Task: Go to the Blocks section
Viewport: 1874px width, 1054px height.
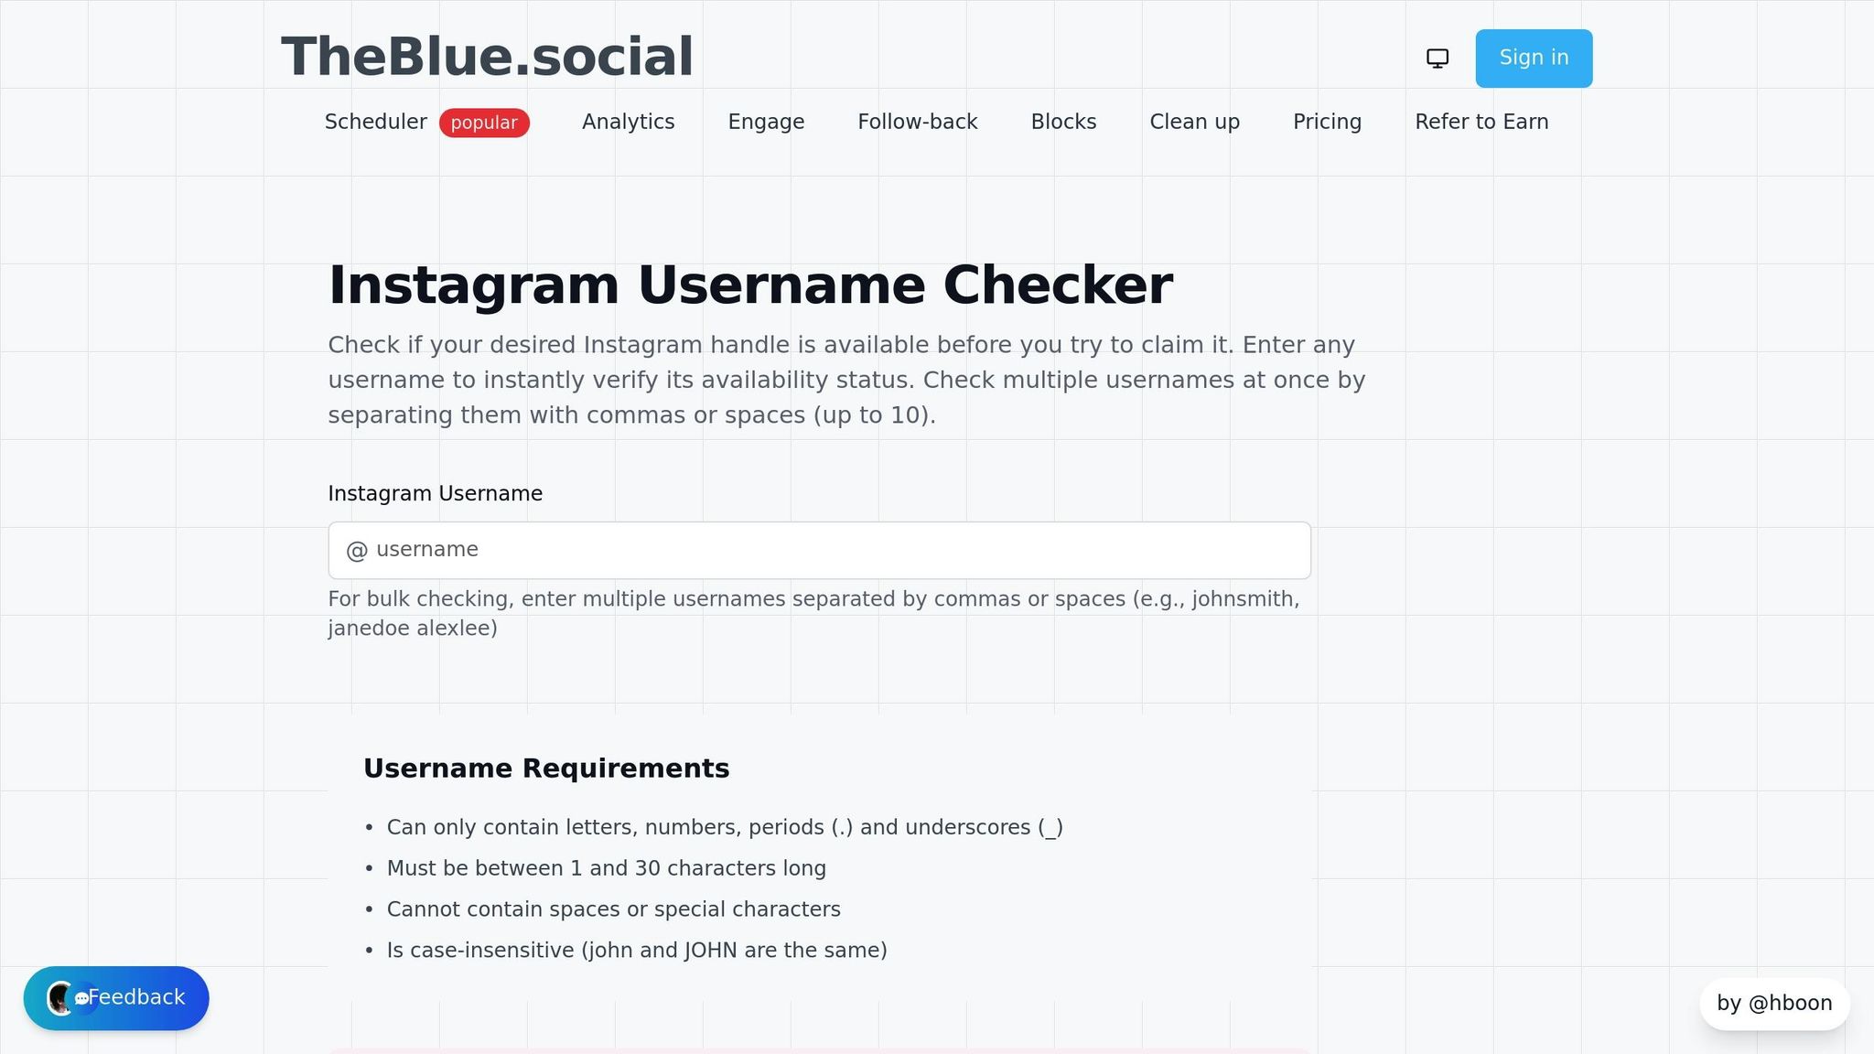Action: coord(1063,122)
